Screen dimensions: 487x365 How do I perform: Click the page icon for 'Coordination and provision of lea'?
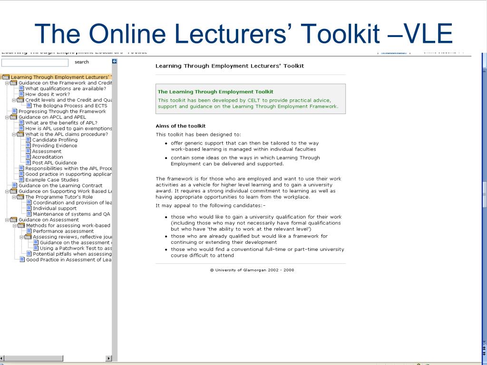[x=29, y=202]
